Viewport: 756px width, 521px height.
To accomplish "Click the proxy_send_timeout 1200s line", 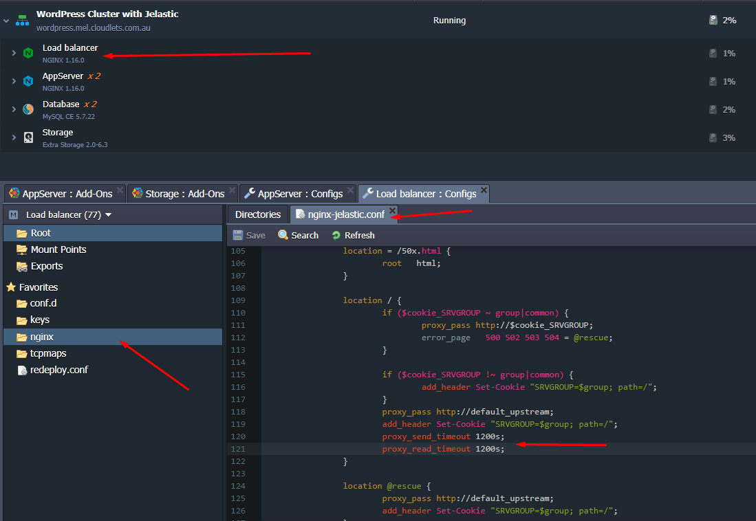I will point(443,436).
